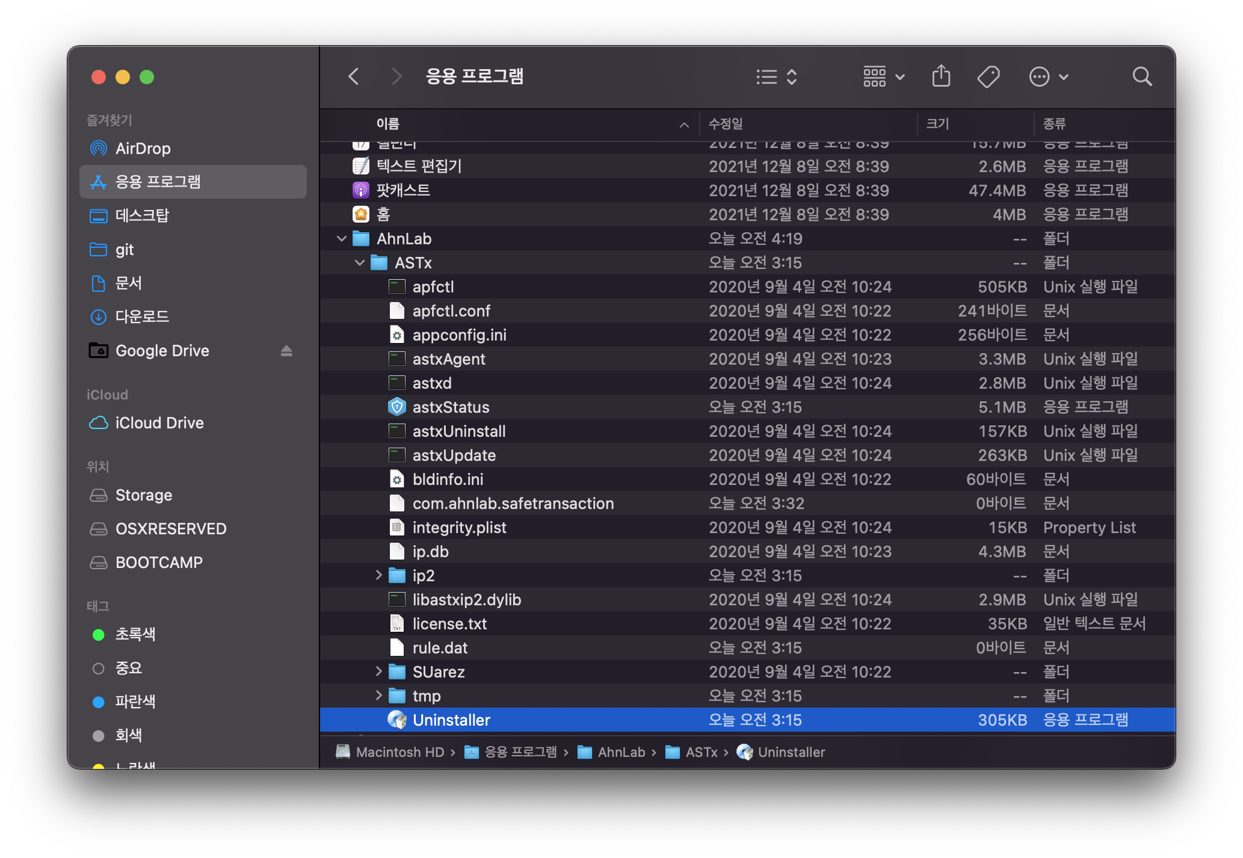The width and height of the screenshot is (1243, 858).
Task: Open the group-by grid dropdown
Action: [x=883, y=76]
